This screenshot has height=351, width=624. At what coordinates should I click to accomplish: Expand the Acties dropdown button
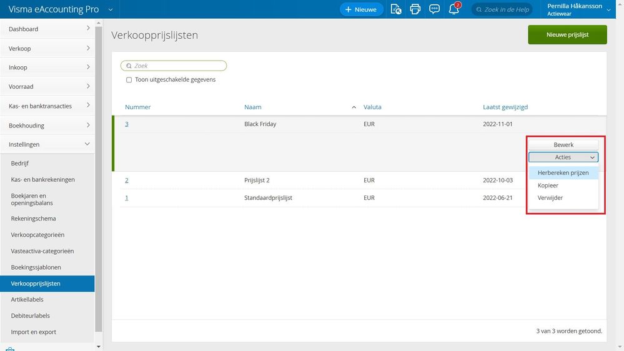(563, 157)
